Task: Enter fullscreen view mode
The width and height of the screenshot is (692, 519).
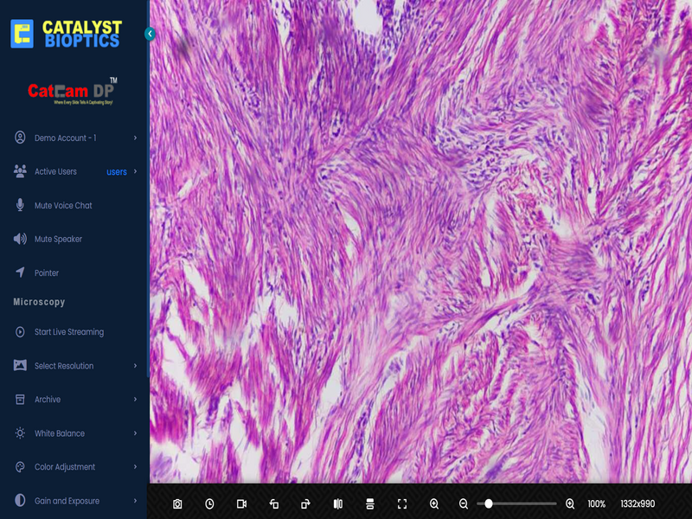Action: (x=402, y=503)
